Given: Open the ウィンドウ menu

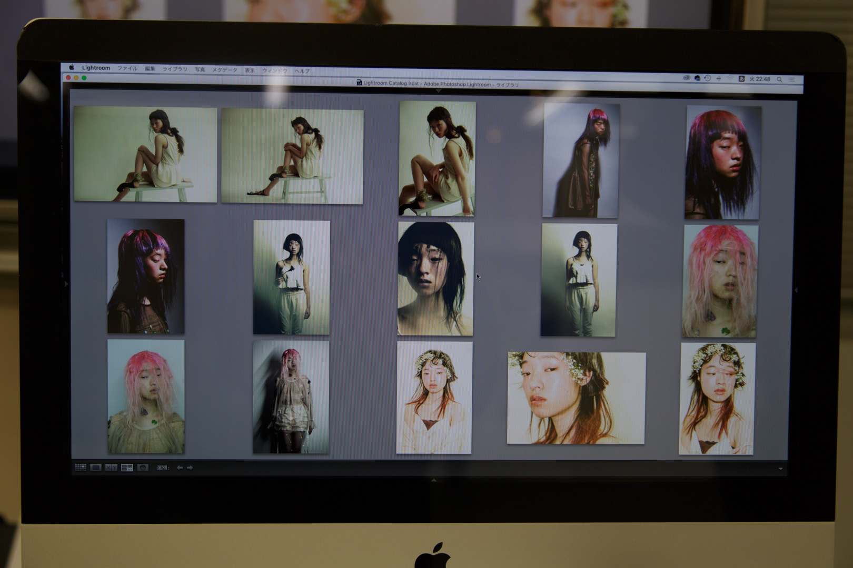Looking at the screenshot, I should pyautogui.click(x=275, y=70).
